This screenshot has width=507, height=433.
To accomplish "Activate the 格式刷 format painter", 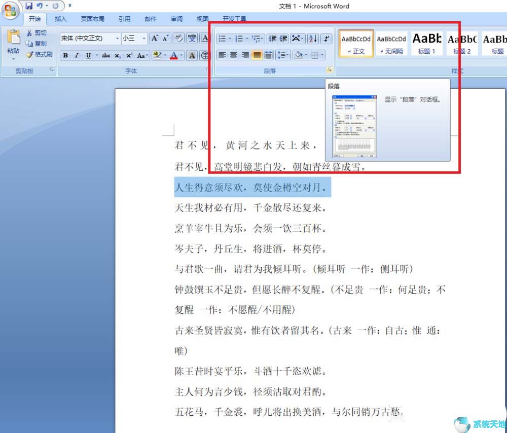I will (x=39, y=54).
